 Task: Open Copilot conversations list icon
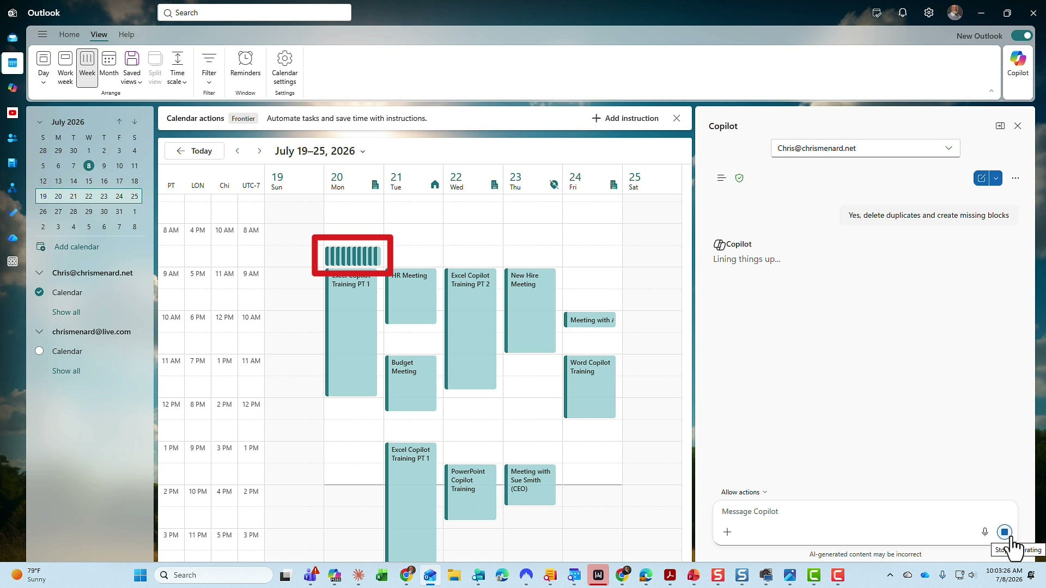point(721,178)
